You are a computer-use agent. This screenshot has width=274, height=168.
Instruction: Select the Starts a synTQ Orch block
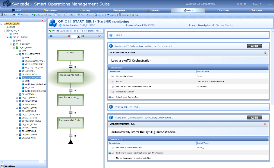[70, 123]
